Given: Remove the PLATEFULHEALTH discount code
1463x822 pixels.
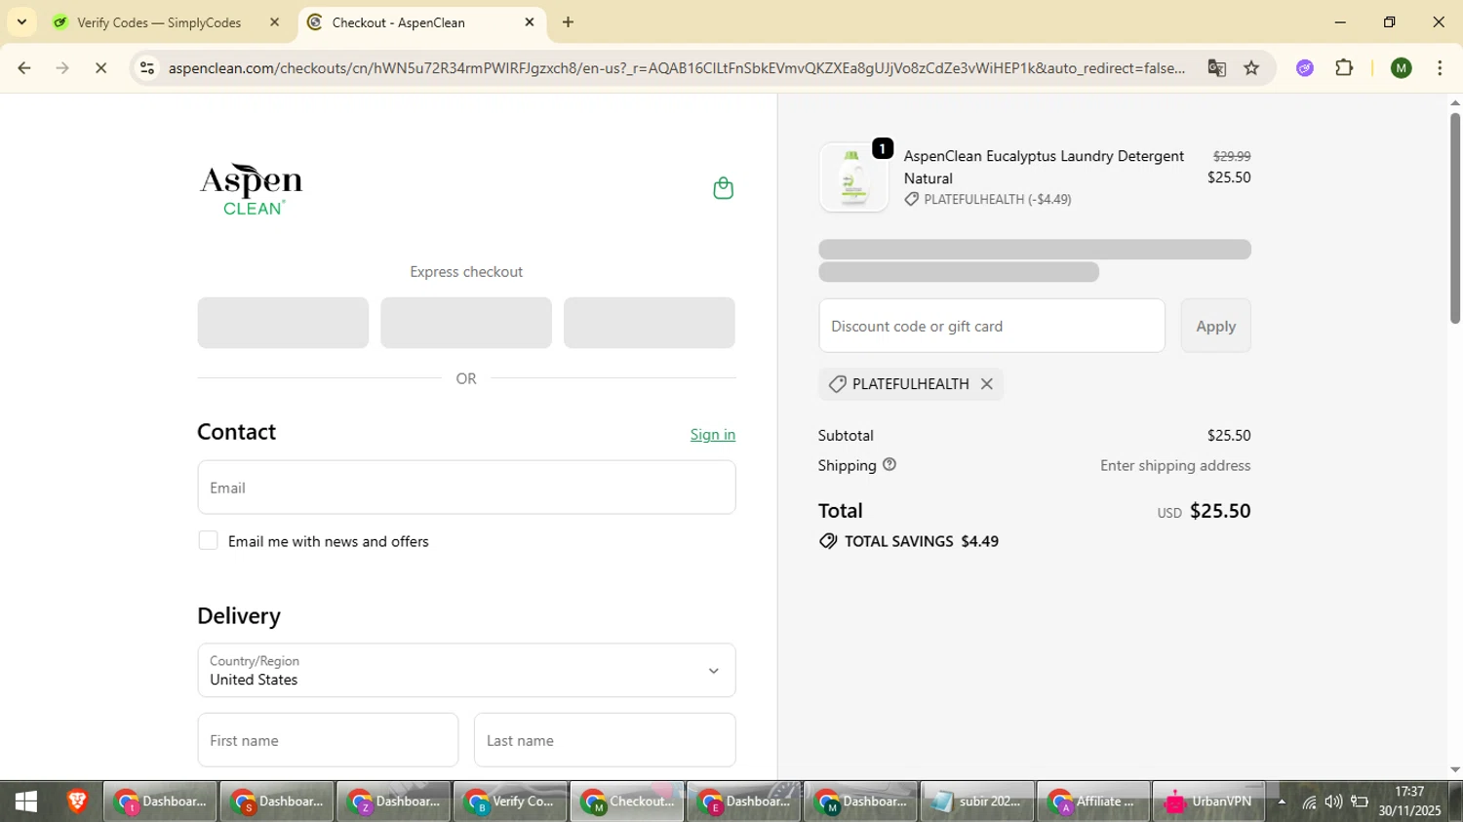Looking at the screenshot, I should tap(987, 384).
